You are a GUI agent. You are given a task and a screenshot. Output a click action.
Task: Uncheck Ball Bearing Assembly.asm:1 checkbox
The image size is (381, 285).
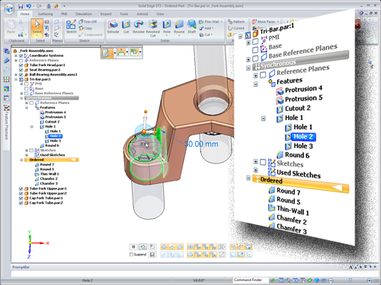(x=21, y=74)
